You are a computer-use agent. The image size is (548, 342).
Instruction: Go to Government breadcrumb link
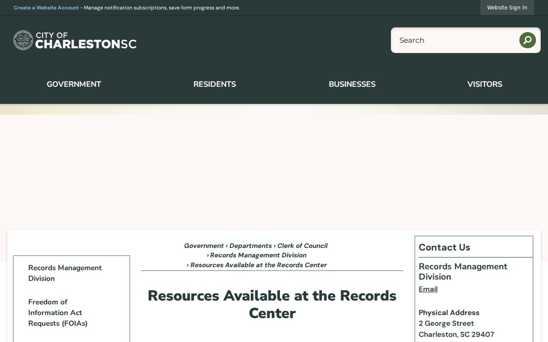(204, 246)
